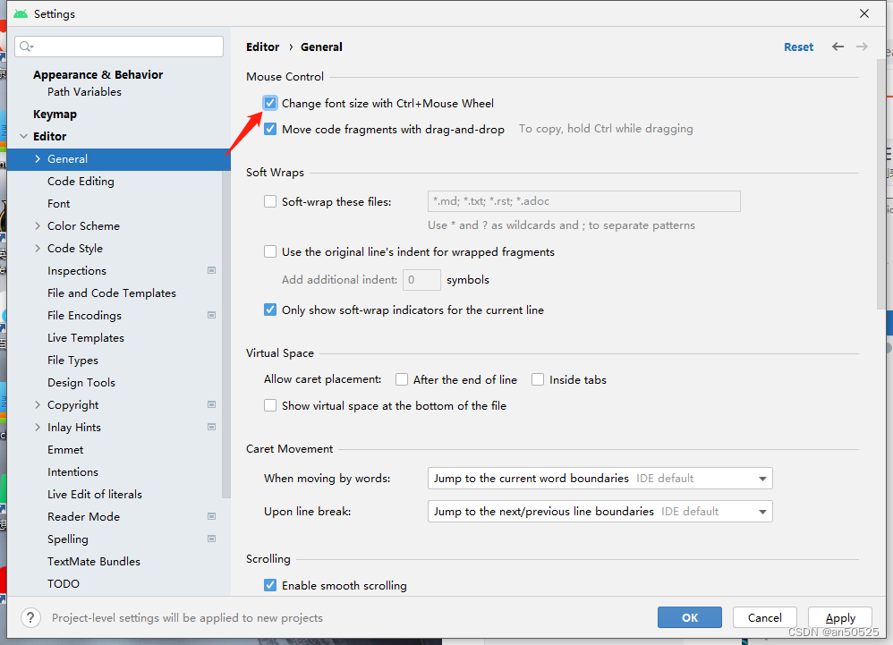Select File Encodings in the tree

coord(84,316)
